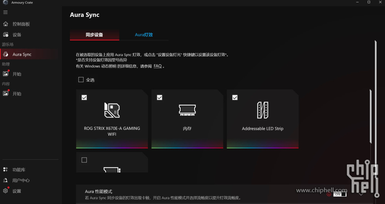The image size is (385, 204).
Task: Check the 全选 select-all checkbox
Action: tap(81, 80)
